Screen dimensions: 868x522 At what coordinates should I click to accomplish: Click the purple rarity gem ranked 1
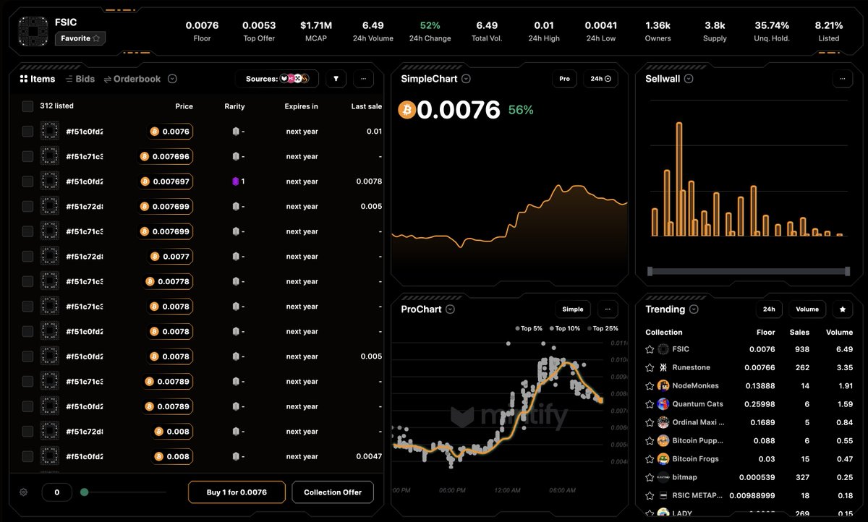pyautogui.click(x=235, y=181)
